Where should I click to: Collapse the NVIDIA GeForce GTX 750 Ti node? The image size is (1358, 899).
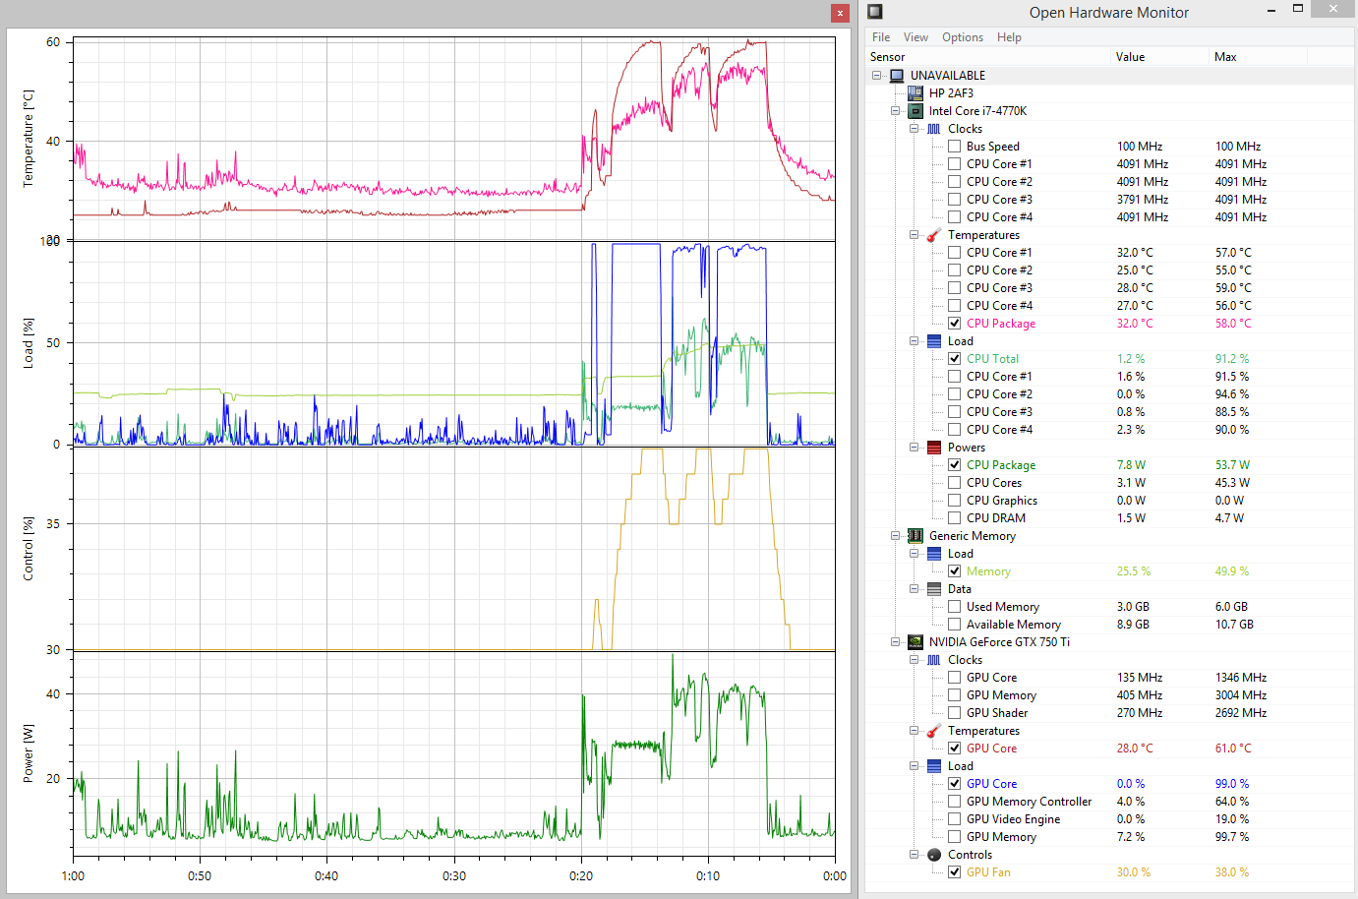point(894,641)
